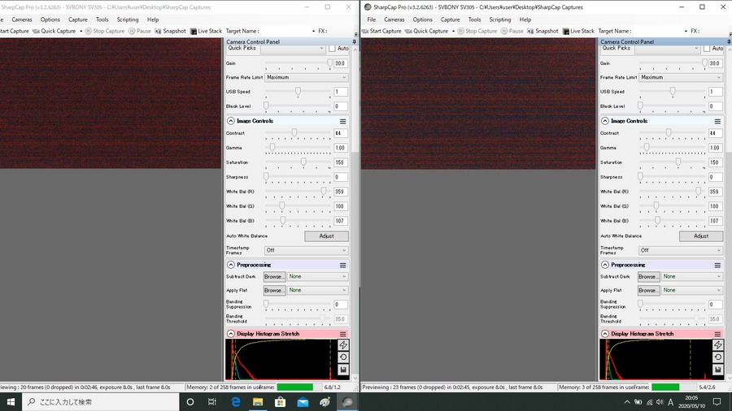The image size is (732, 411).
Task: Open File Explorer from taskbar
Action: tap(258, 402)
